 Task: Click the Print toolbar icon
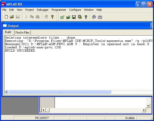click(46, 17)
